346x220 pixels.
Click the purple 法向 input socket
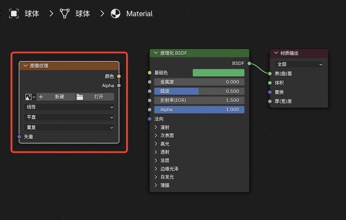pyautogui.click(x=150, y=119)
